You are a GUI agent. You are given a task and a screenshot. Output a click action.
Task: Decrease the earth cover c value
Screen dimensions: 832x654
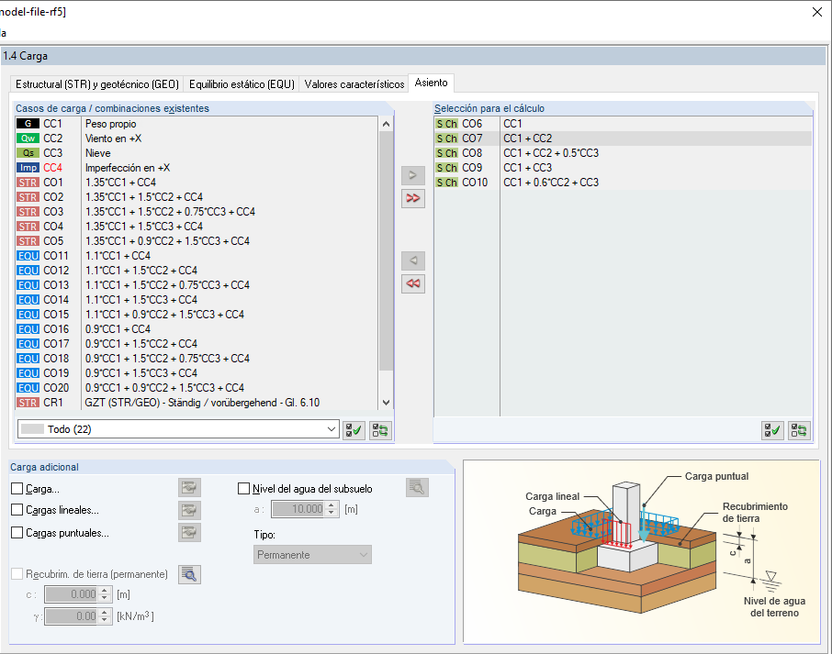(105, 598)
